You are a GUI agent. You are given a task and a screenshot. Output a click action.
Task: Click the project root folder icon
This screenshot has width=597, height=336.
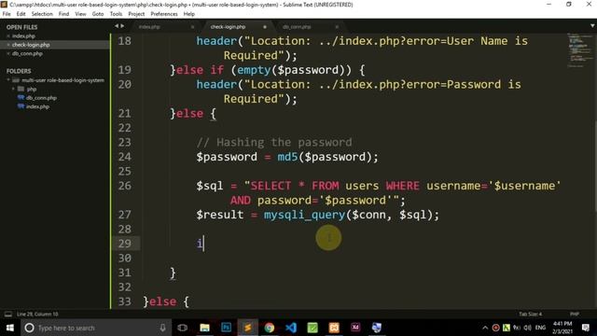(x=16, y=80)
